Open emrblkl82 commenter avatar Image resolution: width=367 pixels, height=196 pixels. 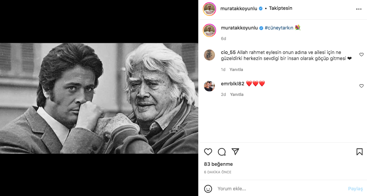(x=209, y=86)
